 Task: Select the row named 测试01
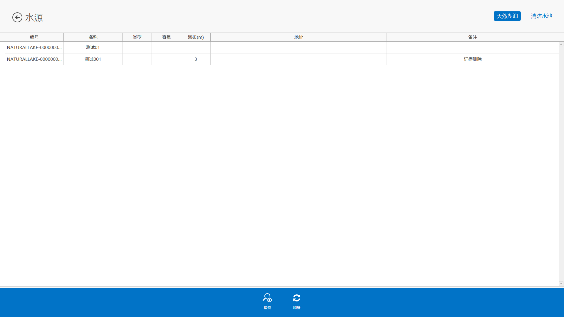click(x=282, y=48)
